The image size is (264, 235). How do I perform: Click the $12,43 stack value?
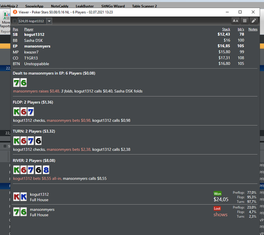point(224,34)
